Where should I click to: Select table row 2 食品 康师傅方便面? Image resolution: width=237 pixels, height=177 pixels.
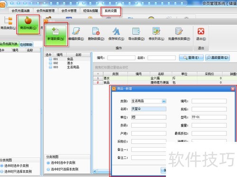(x=165, y=83)
